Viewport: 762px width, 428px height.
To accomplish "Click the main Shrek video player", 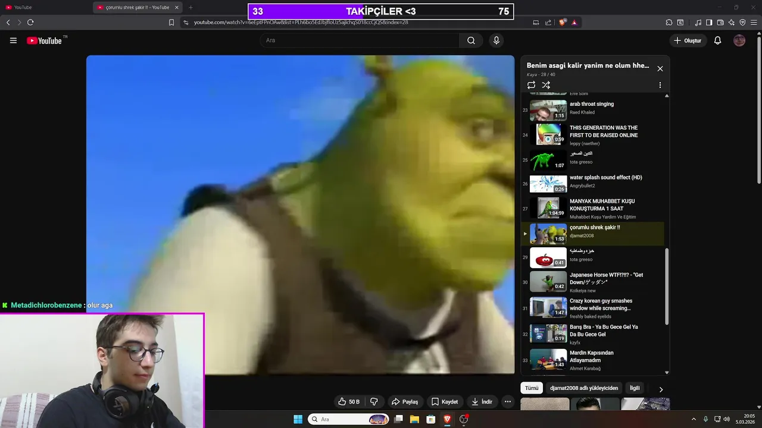I will point(301,215).
